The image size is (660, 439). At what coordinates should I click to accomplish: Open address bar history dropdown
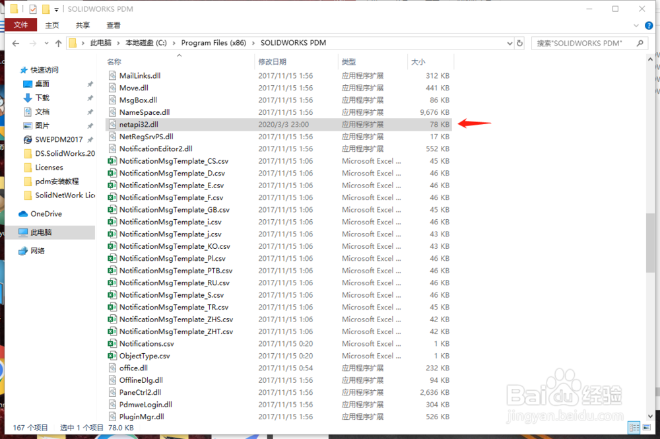[x=510, y=43]
